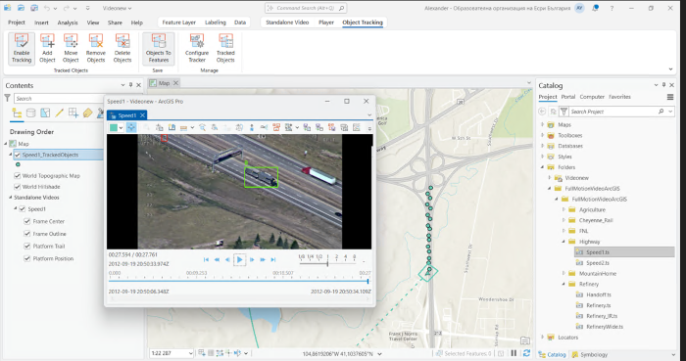Switch Contents to List By Drawing Order
686x361 pixels.
pos(17,113)
